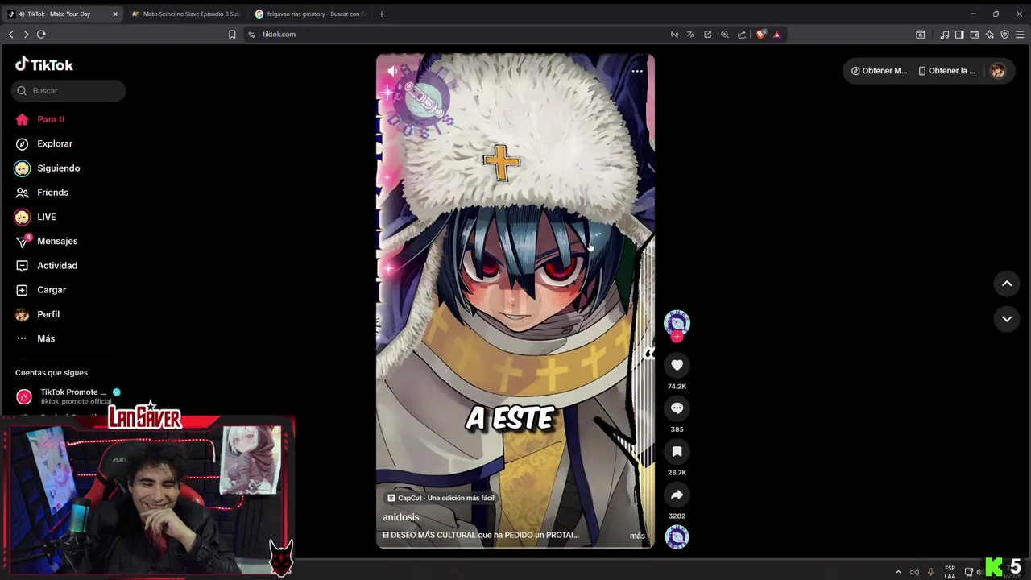Image resolution: width=1031 pixels, height=580 pixels.
Task: Open the zoom magnifier icon in the address bar
Action: [x=725, y=35]
